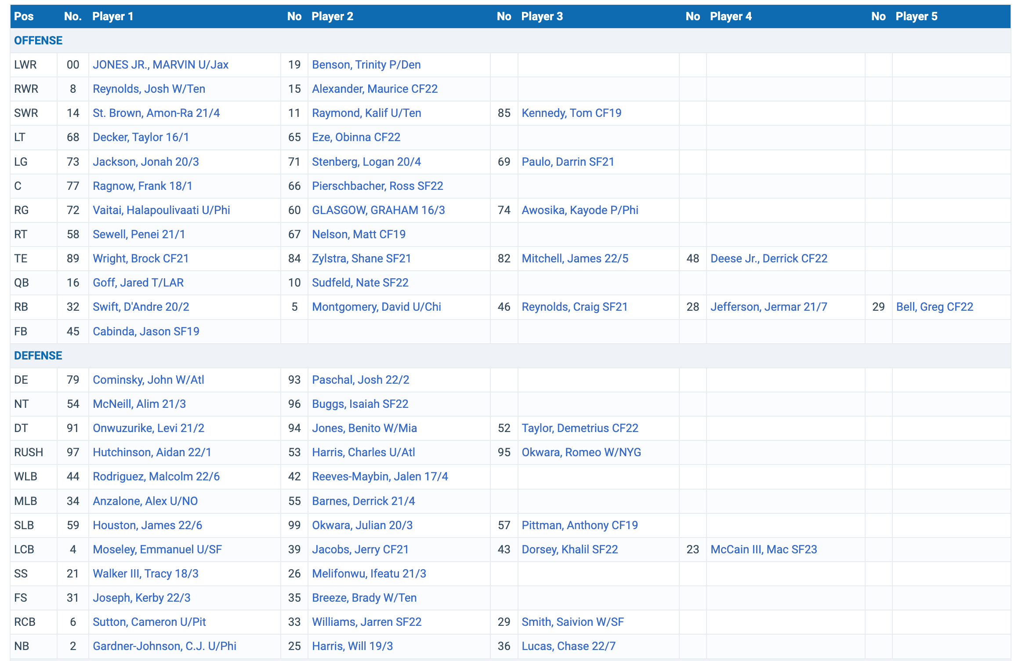Select Mac McCain III link
The width and height of the screenshot is (1022, 661).
pyautogui.click(x=763, y=549)
